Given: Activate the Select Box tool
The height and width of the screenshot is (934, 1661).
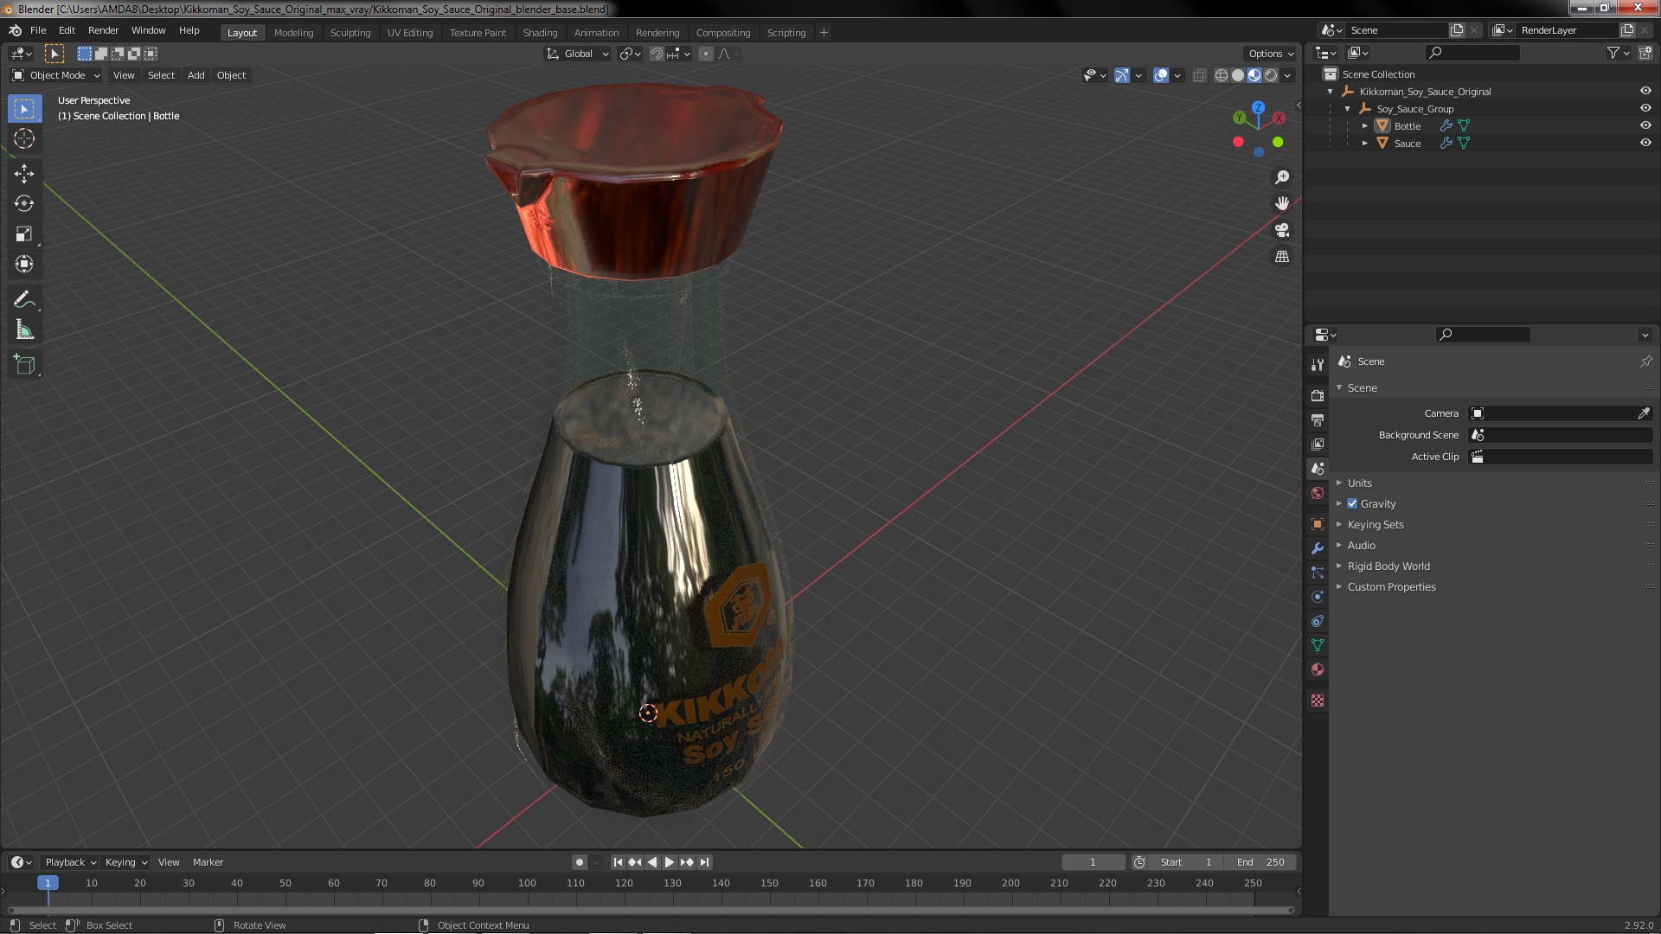Looking at the screenshot, I should (24, 108).
